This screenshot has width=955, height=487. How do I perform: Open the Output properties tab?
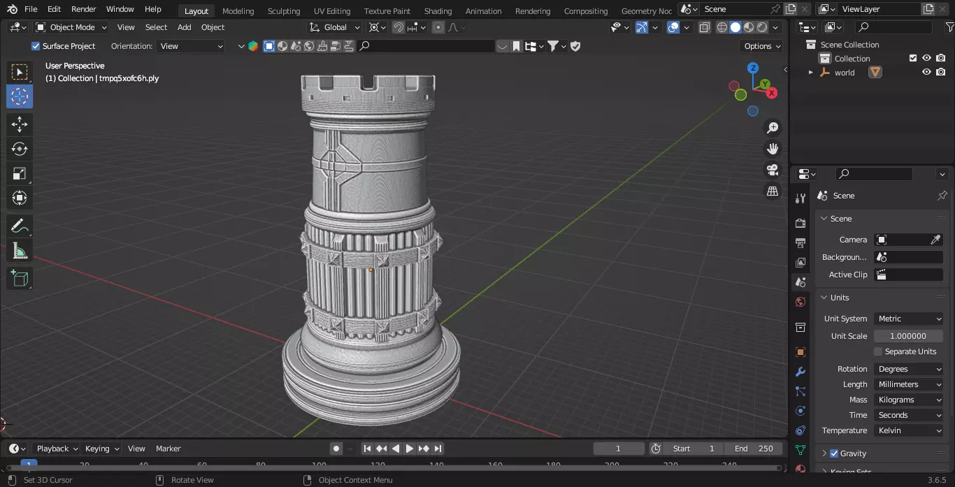click(x=800, y=242)
